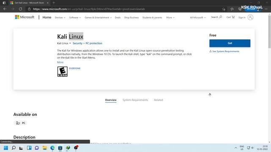Click the address bar URL
Viewport: 271px width, 152px height.
point(89,9)
